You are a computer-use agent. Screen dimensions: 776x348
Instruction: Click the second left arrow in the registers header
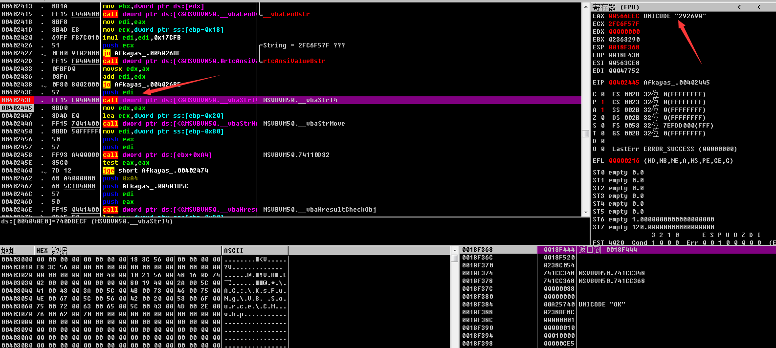point(759,7)
